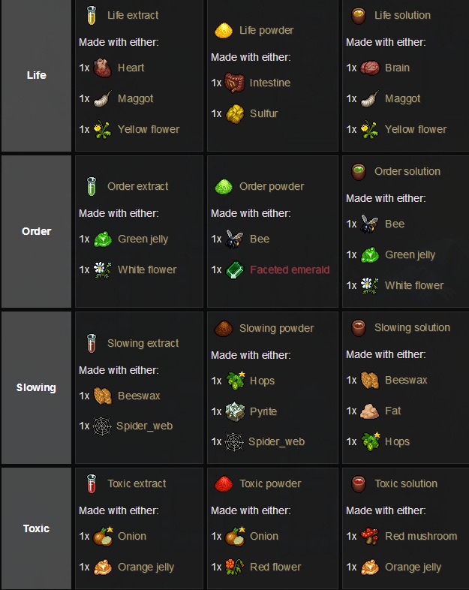The width and height of the screenshot is (469, 590).
Task: Select the Order row header cell
Action: (x=36, y=231)
